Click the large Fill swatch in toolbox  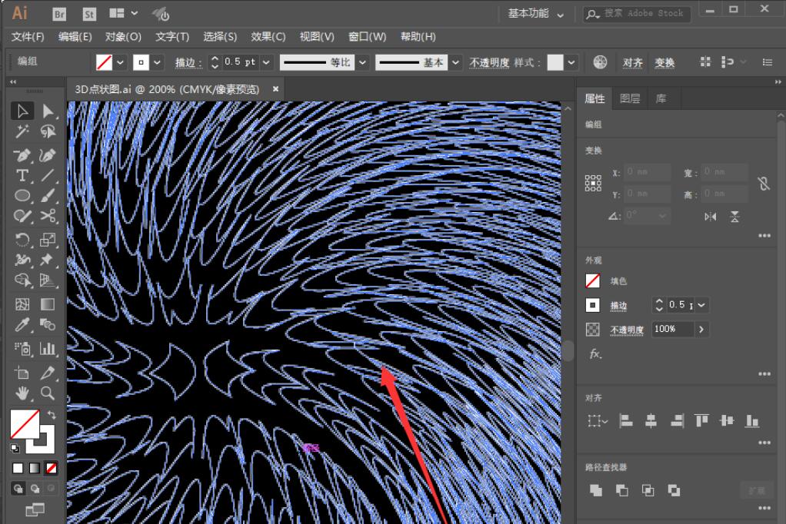[25, 424]
